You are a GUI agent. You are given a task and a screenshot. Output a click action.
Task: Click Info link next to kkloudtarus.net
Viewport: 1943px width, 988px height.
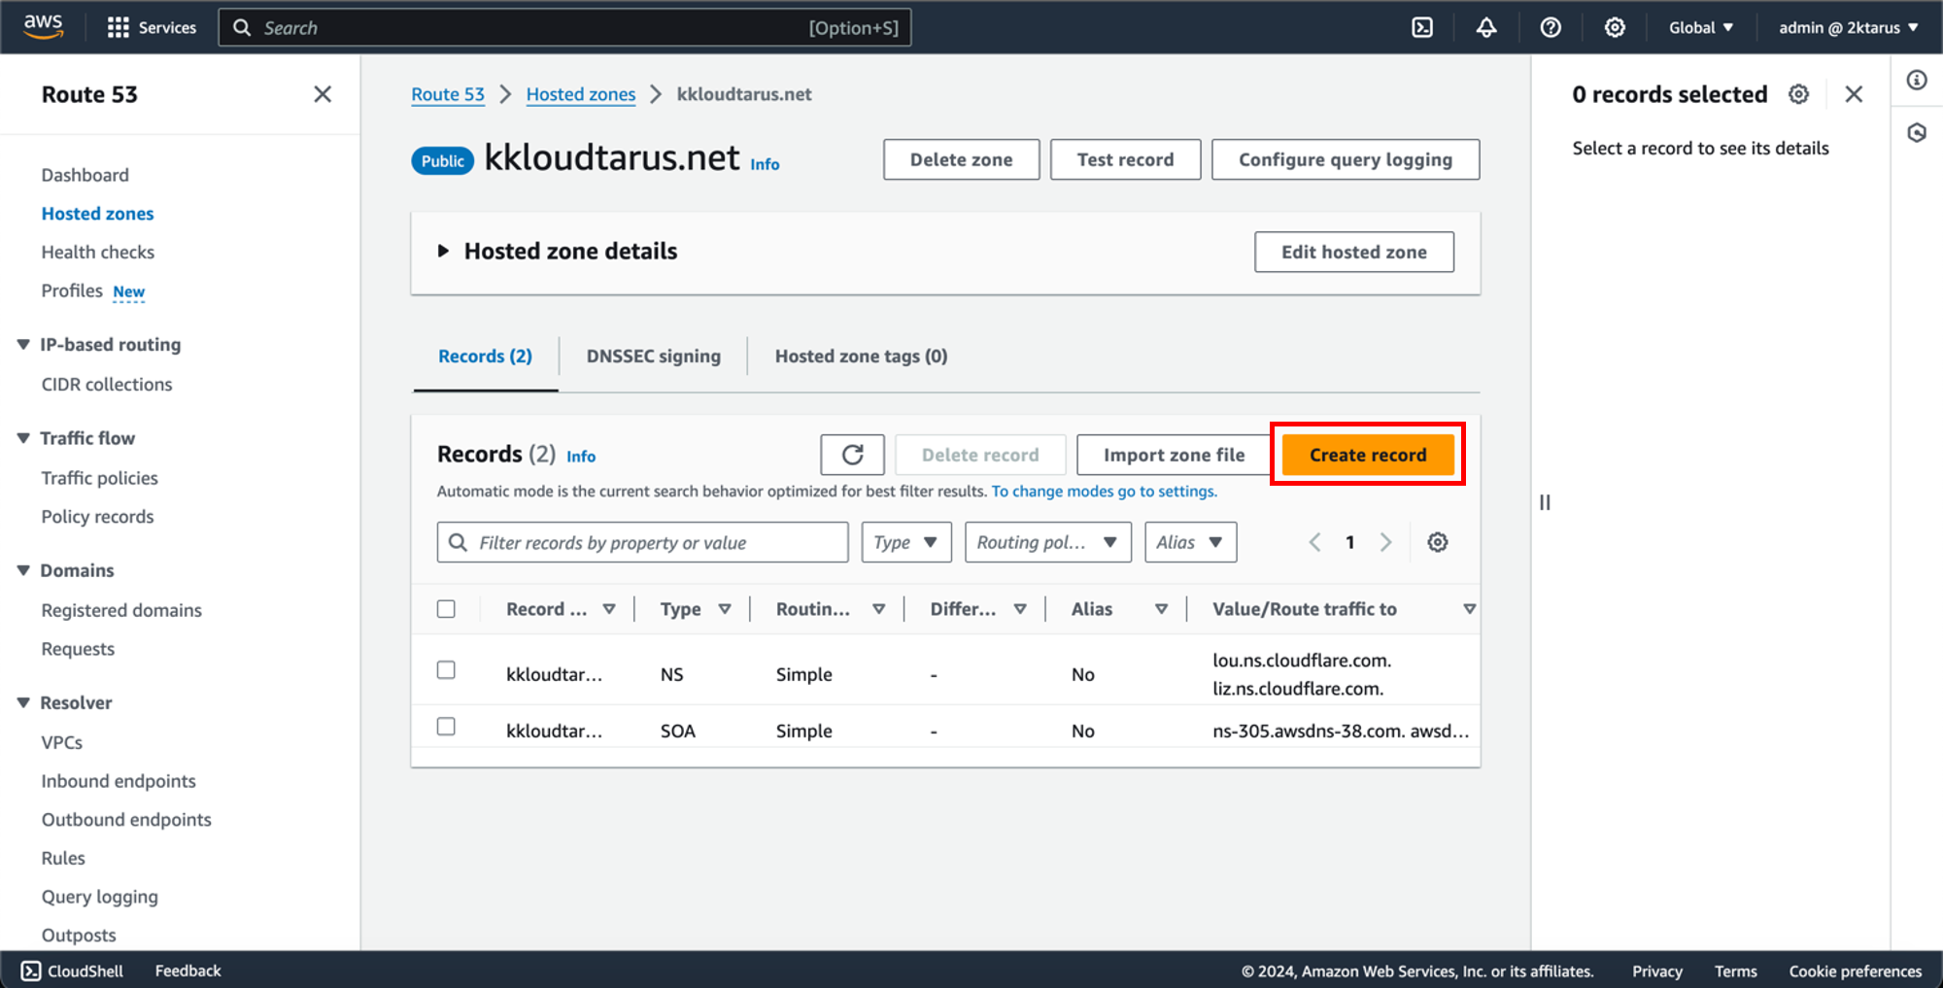(765, 164)
